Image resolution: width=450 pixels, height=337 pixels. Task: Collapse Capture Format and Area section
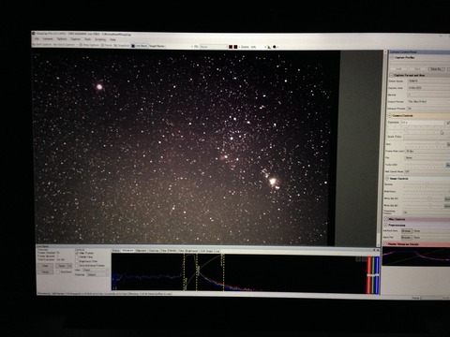[391, 75]
